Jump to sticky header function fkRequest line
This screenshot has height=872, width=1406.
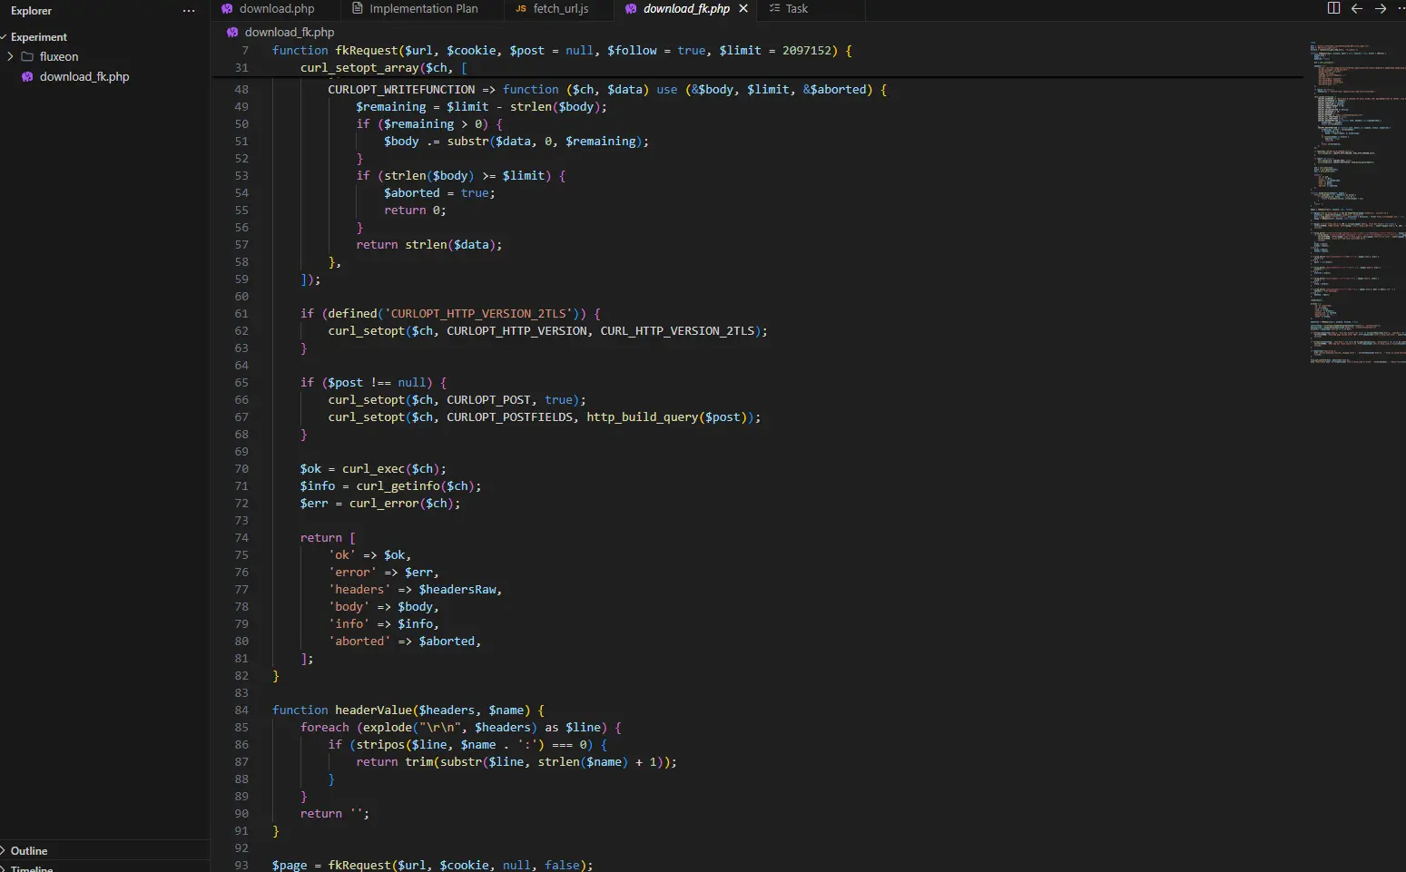562,51
